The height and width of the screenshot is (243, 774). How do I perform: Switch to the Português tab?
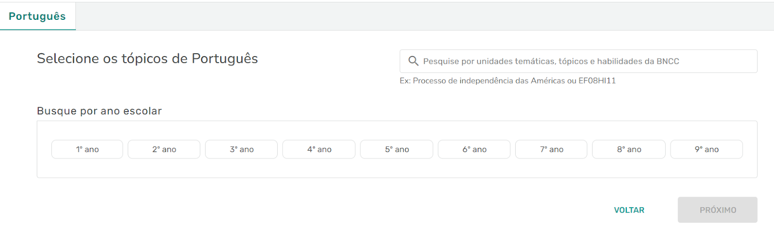[x=37, y=16]
